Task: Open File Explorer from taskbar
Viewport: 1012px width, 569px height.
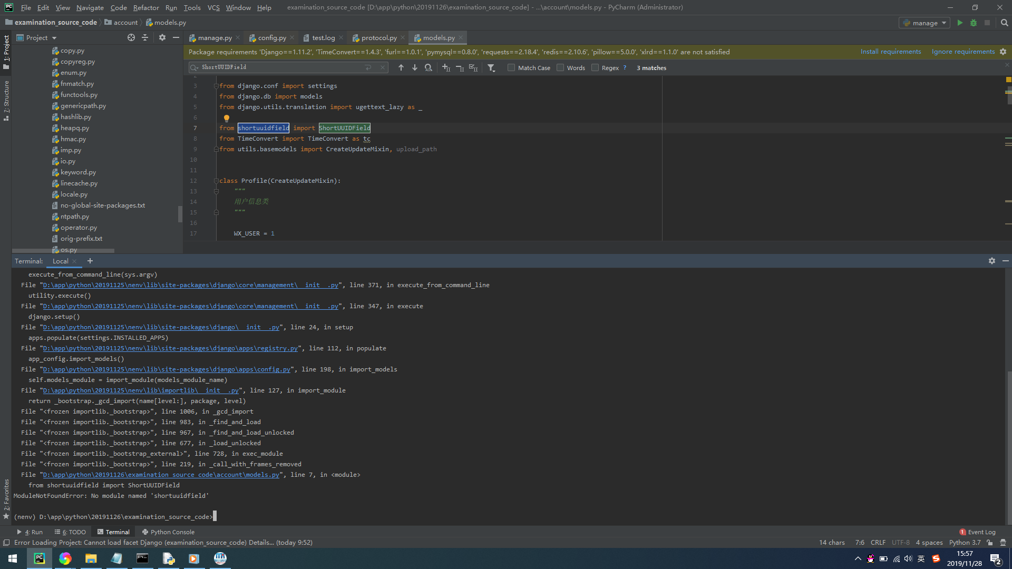Action: click(91, 558)
